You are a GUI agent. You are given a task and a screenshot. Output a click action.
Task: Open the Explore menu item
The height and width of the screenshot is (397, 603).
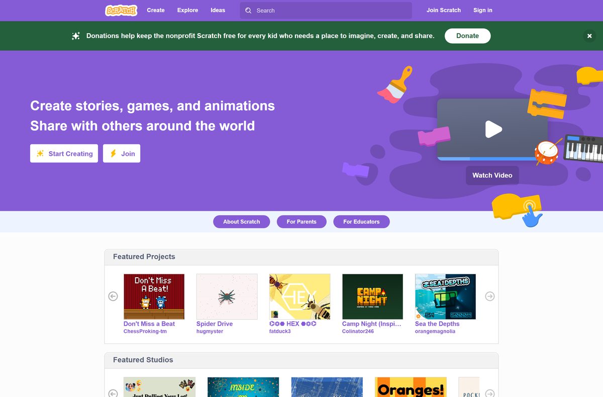point(187,11)
